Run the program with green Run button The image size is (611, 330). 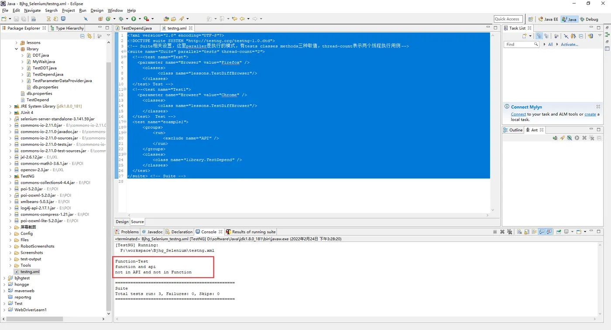[x=134, y=19]
